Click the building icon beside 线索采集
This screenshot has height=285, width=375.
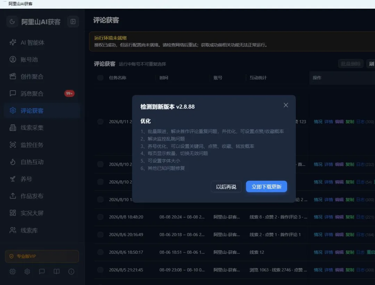(x=13, y=128)
